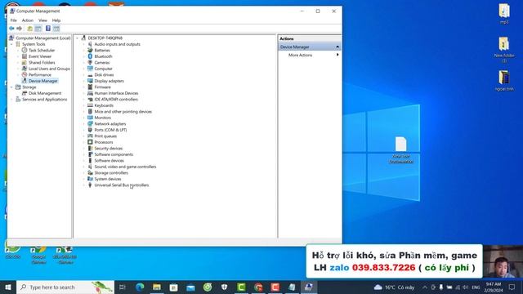523x294 pixels.
Task: Click the Task Scheduler clock icon
Action: (25, 51)
